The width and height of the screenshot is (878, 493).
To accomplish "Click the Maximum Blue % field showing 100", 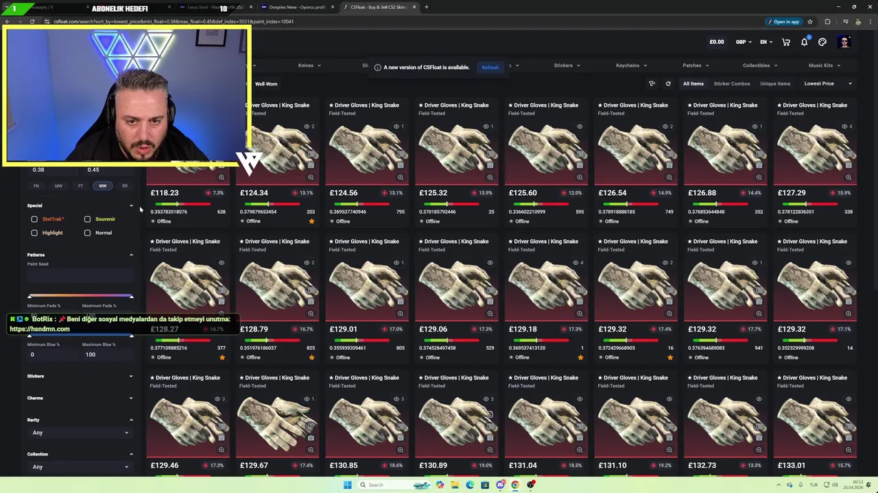I will [107, 355].
